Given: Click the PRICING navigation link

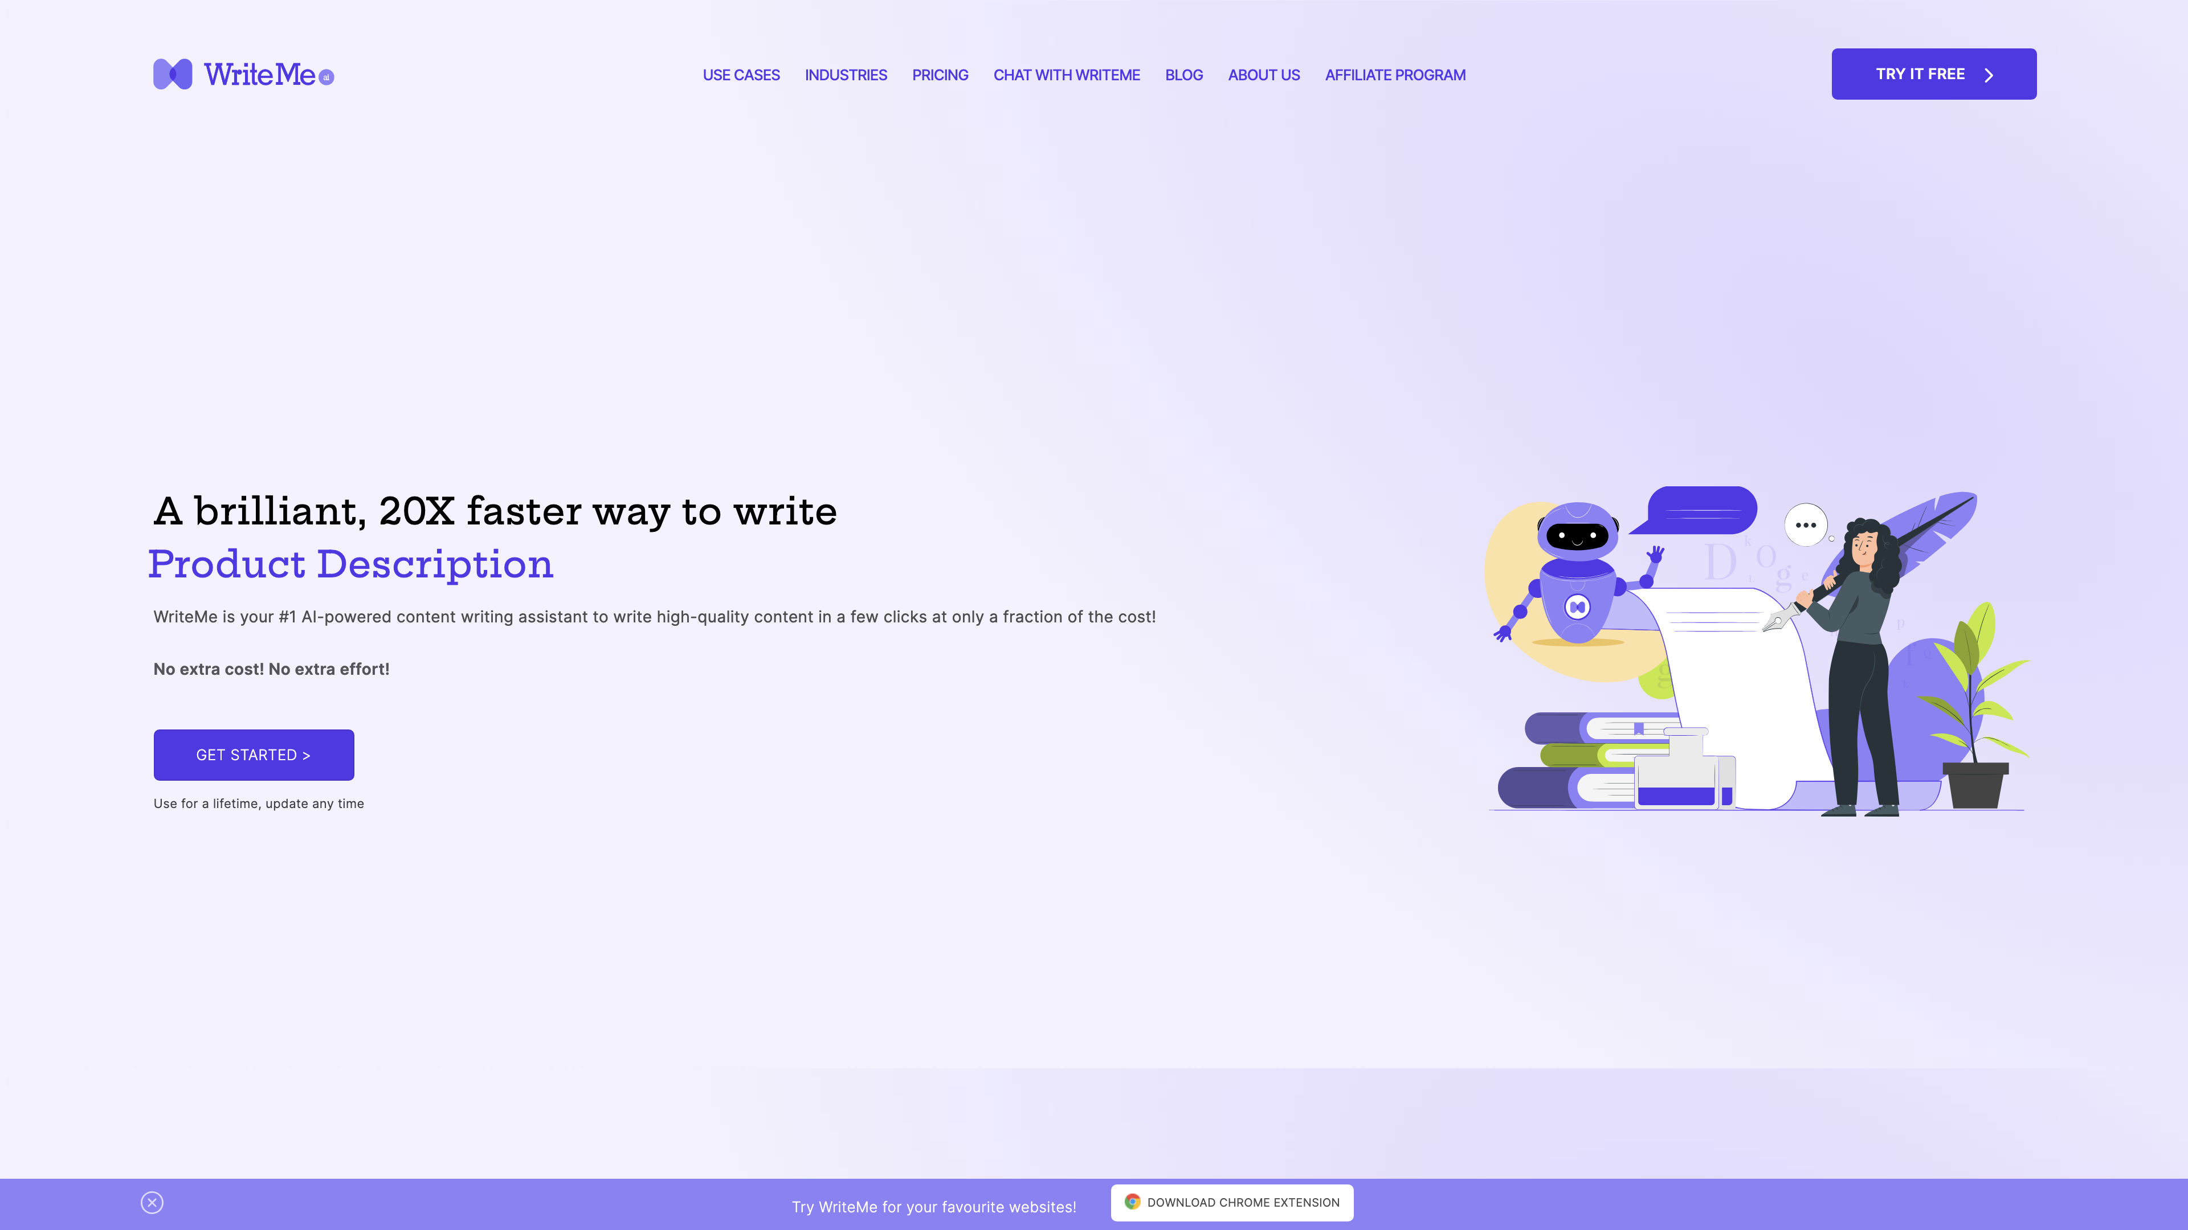Looking at the screenshot, I should point(939,73).
